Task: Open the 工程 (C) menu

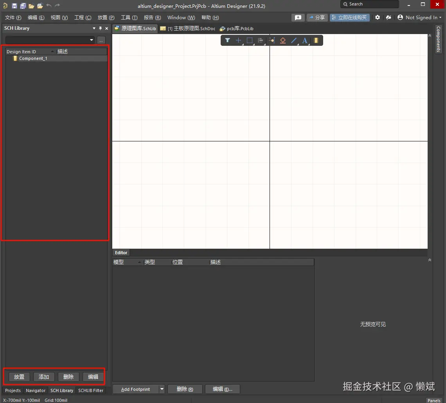Action: coord(83,18)
